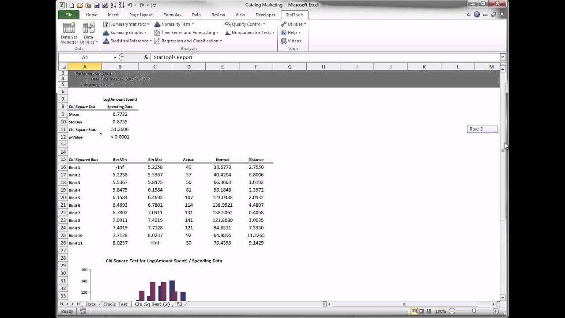The width and height of the screenshot is (565, 318).
Task: Expand the Statistical Inference dropdown
Action: [128, 41]
